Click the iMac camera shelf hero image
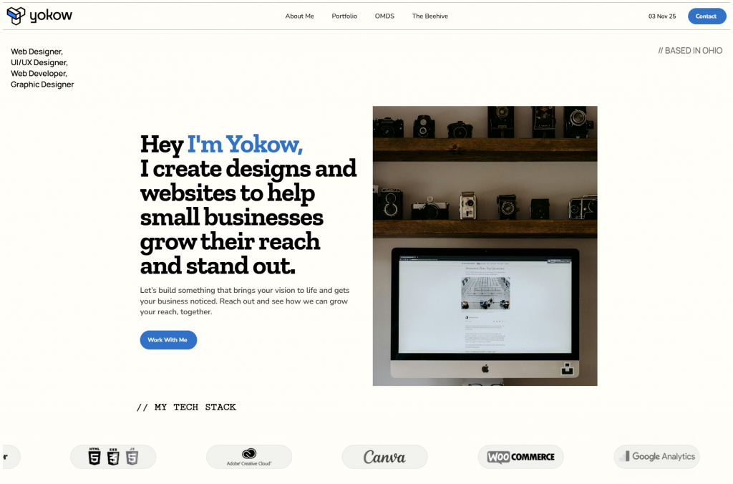Image resolution: width=733 pixels, height=484 pixels. point(485,246)
